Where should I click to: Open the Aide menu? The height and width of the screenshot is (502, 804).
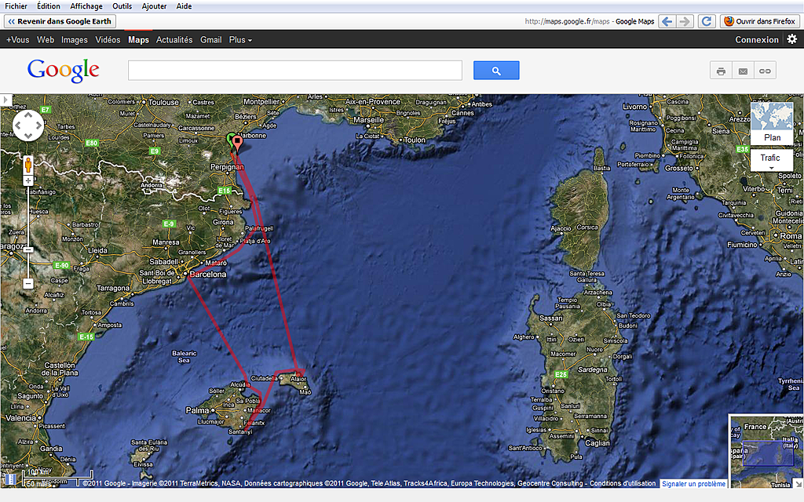pos(184,6)
